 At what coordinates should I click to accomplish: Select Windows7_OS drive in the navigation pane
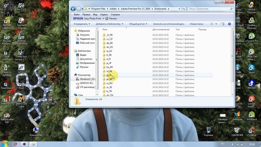[87, 79]
